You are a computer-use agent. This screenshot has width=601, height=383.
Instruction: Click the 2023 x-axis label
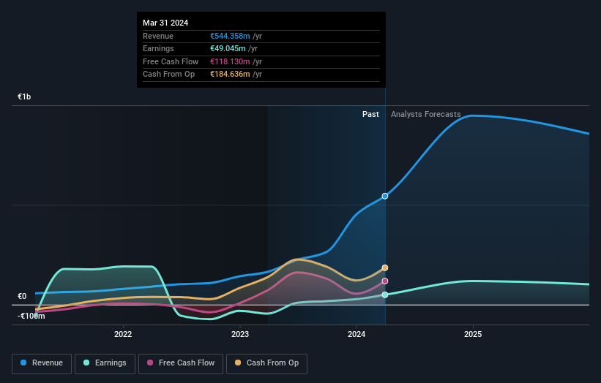coord(240,335)
